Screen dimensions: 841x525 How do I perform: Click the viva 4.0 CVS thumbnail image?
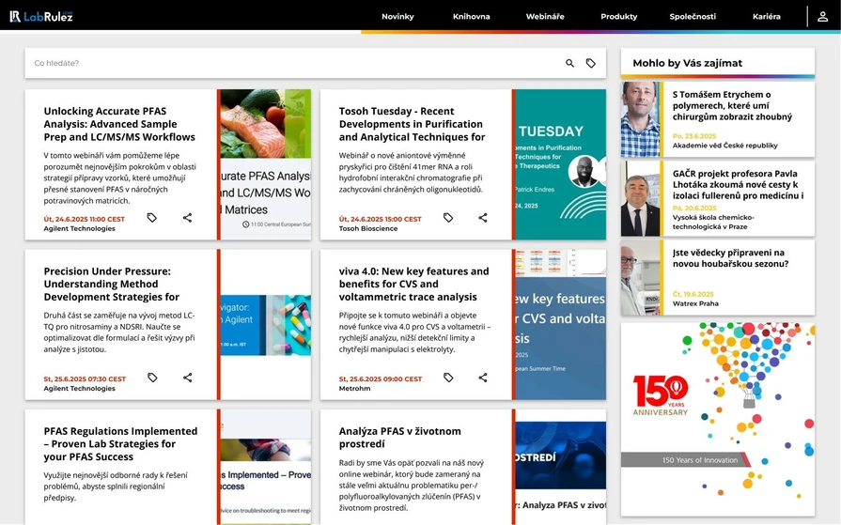coord(560,324)
